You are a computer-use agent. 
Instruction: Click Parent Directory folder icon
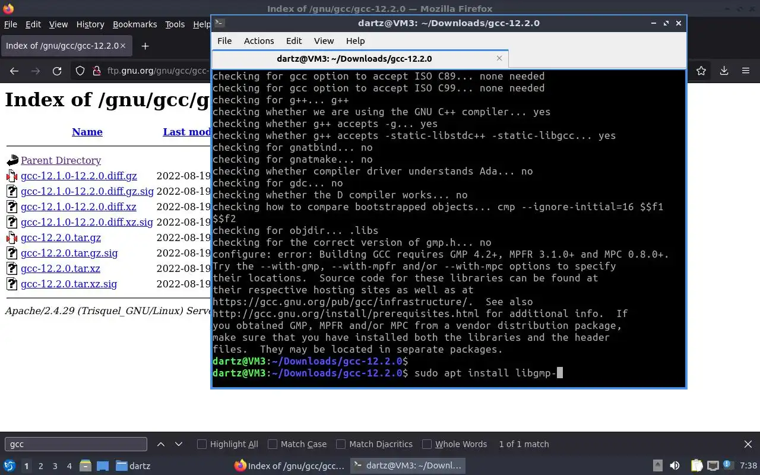pos(12,160)
